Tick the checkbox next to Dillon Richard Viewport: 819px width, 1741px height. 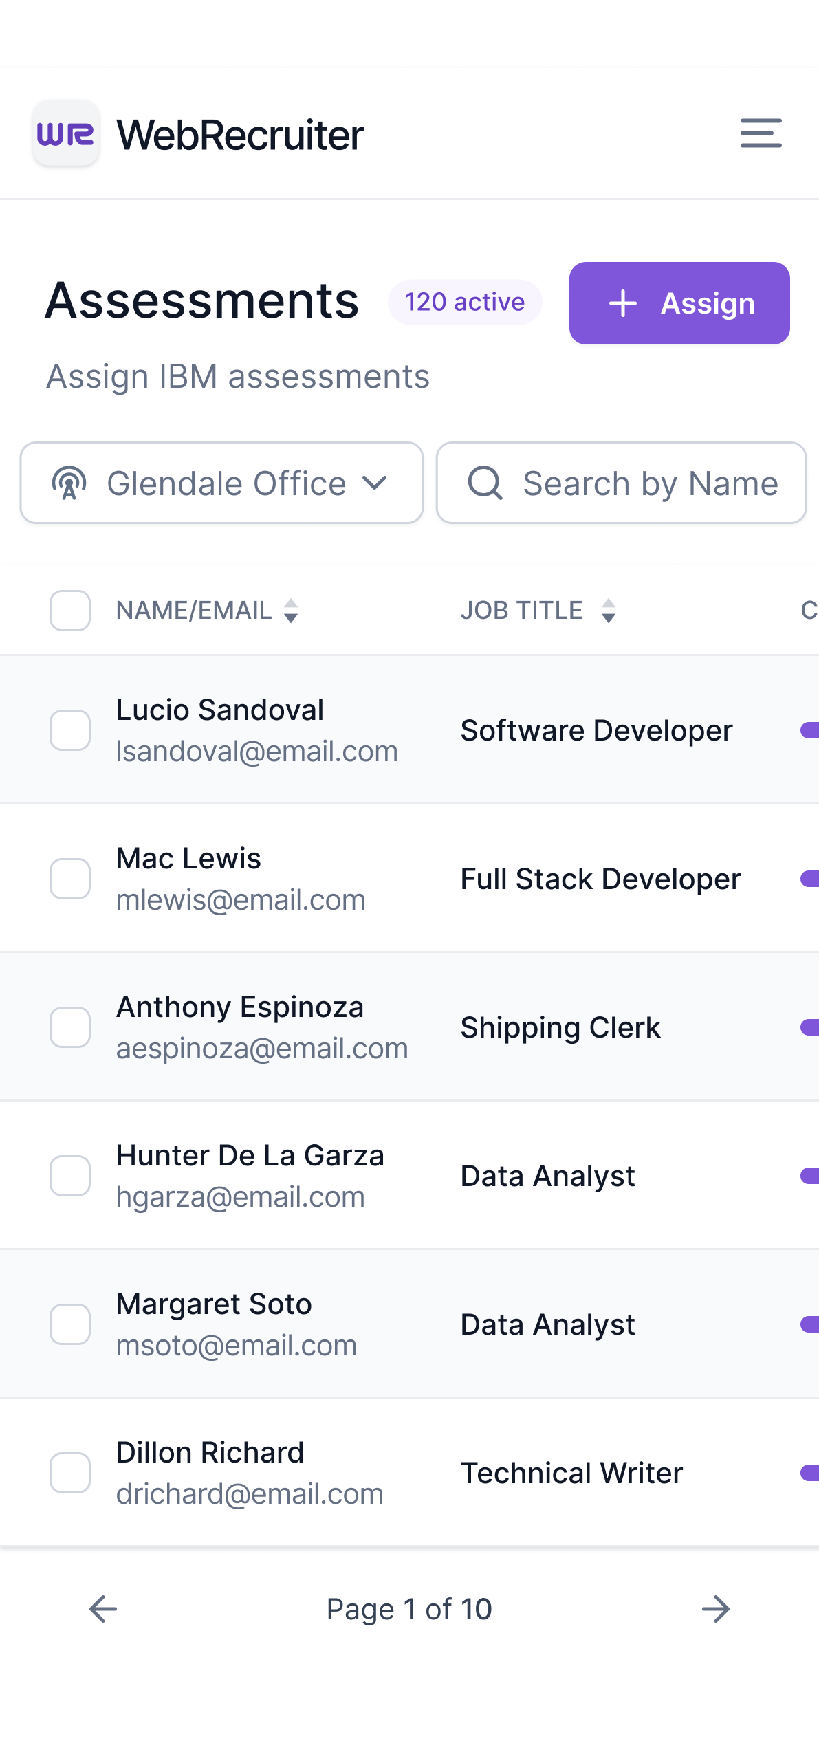pyautogui.click(x=70, y=1473)
